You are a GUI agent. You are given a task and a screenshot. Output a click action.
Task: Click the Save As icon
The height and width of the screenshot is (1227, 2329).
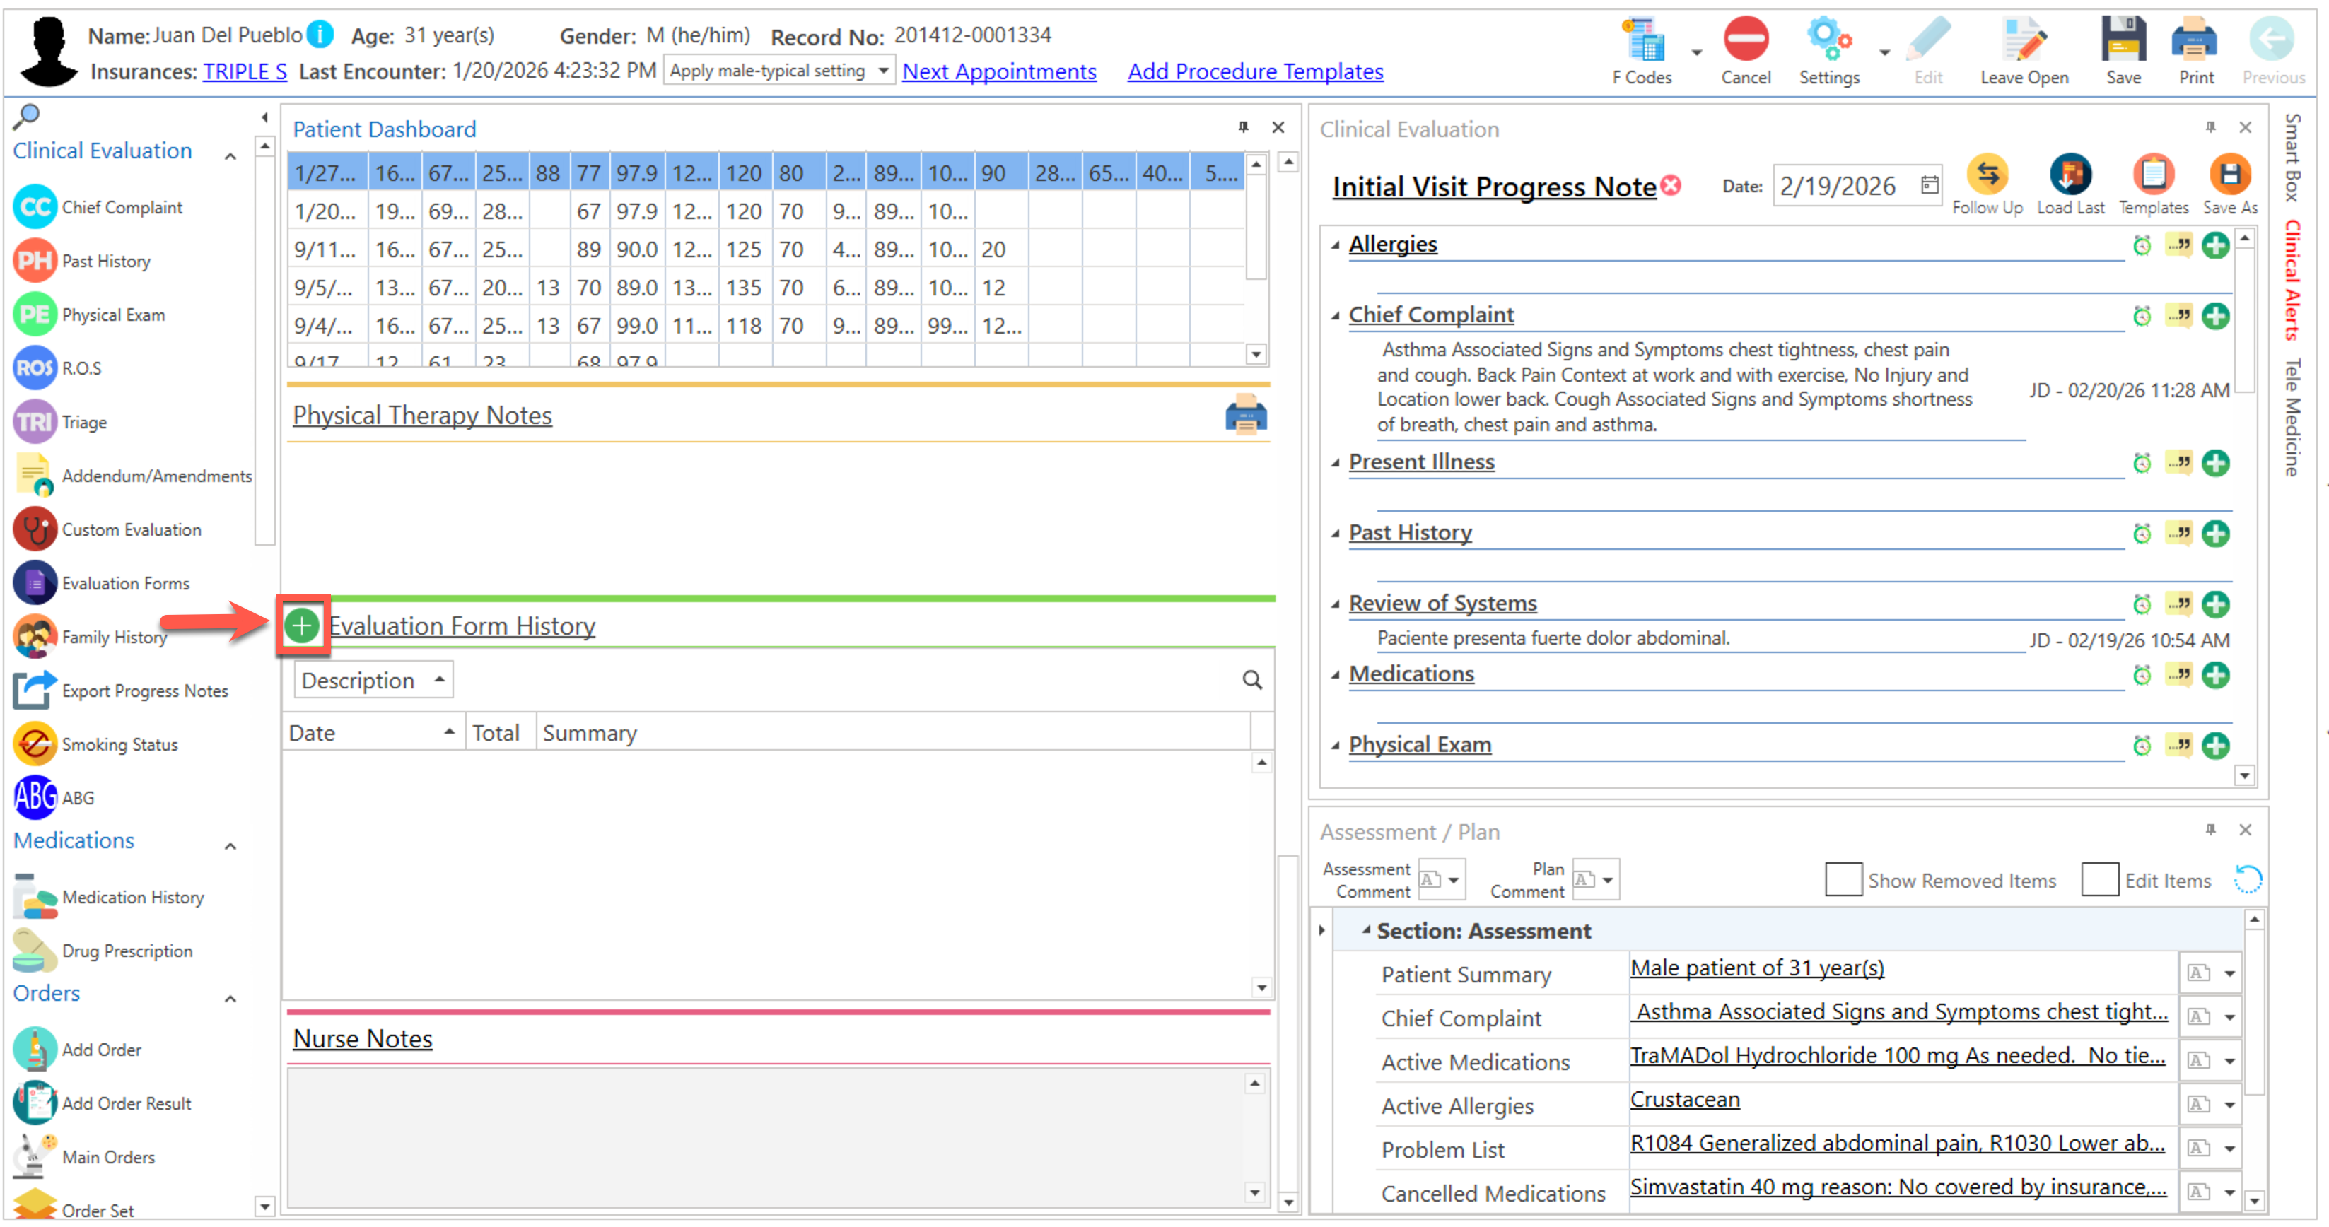coord(2229,175)
